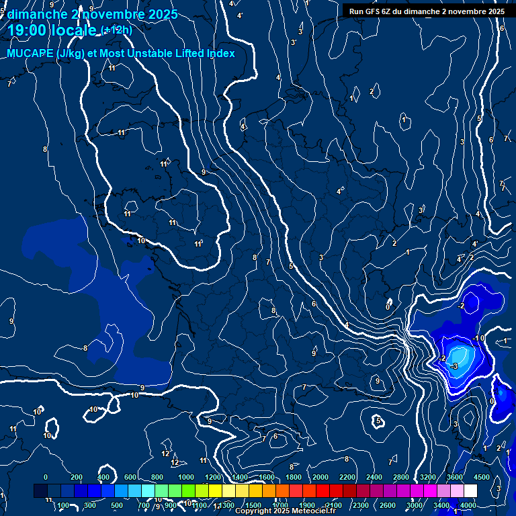516x516 pixels.
Task: Select the darkest navy swatch starting the legend
Action: (x=40, y=490)
